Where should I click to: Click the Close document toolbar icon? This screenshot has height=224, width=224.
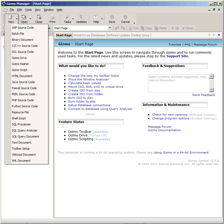point(39,17)
